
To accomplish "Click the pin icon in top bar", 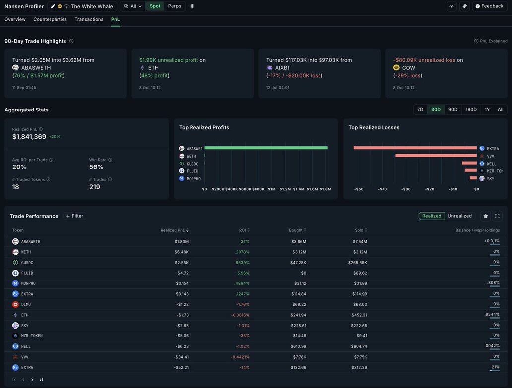I will click(464, 6).
